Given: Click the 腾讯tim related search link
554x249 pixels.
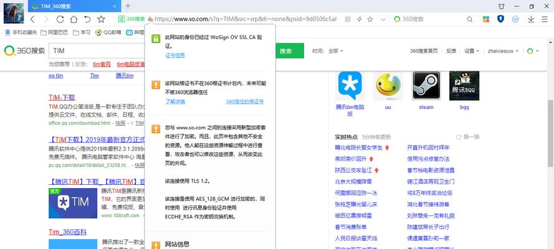Looking at the screenshot, I should coord(125,75).
